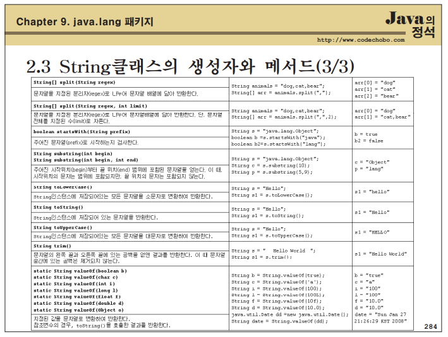Click result 'arr[2] = "bear"'

(x=377, y=96)
